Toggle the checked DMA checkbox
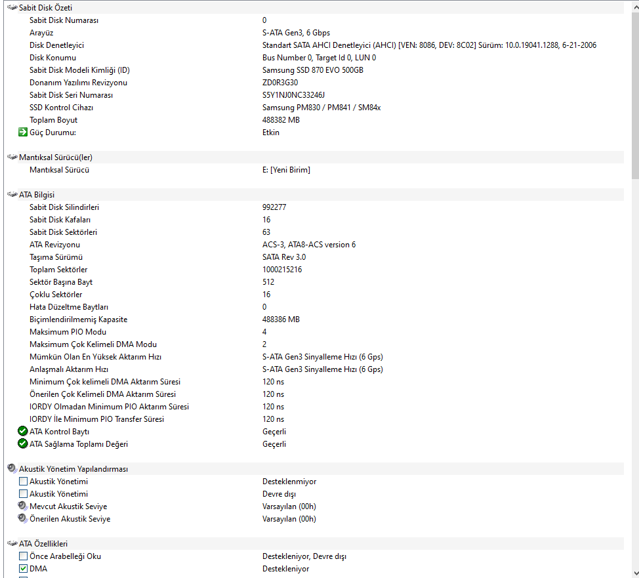 23,568
